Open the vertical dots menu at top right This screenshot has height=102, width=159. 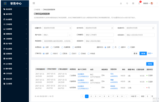coord(157,3)
